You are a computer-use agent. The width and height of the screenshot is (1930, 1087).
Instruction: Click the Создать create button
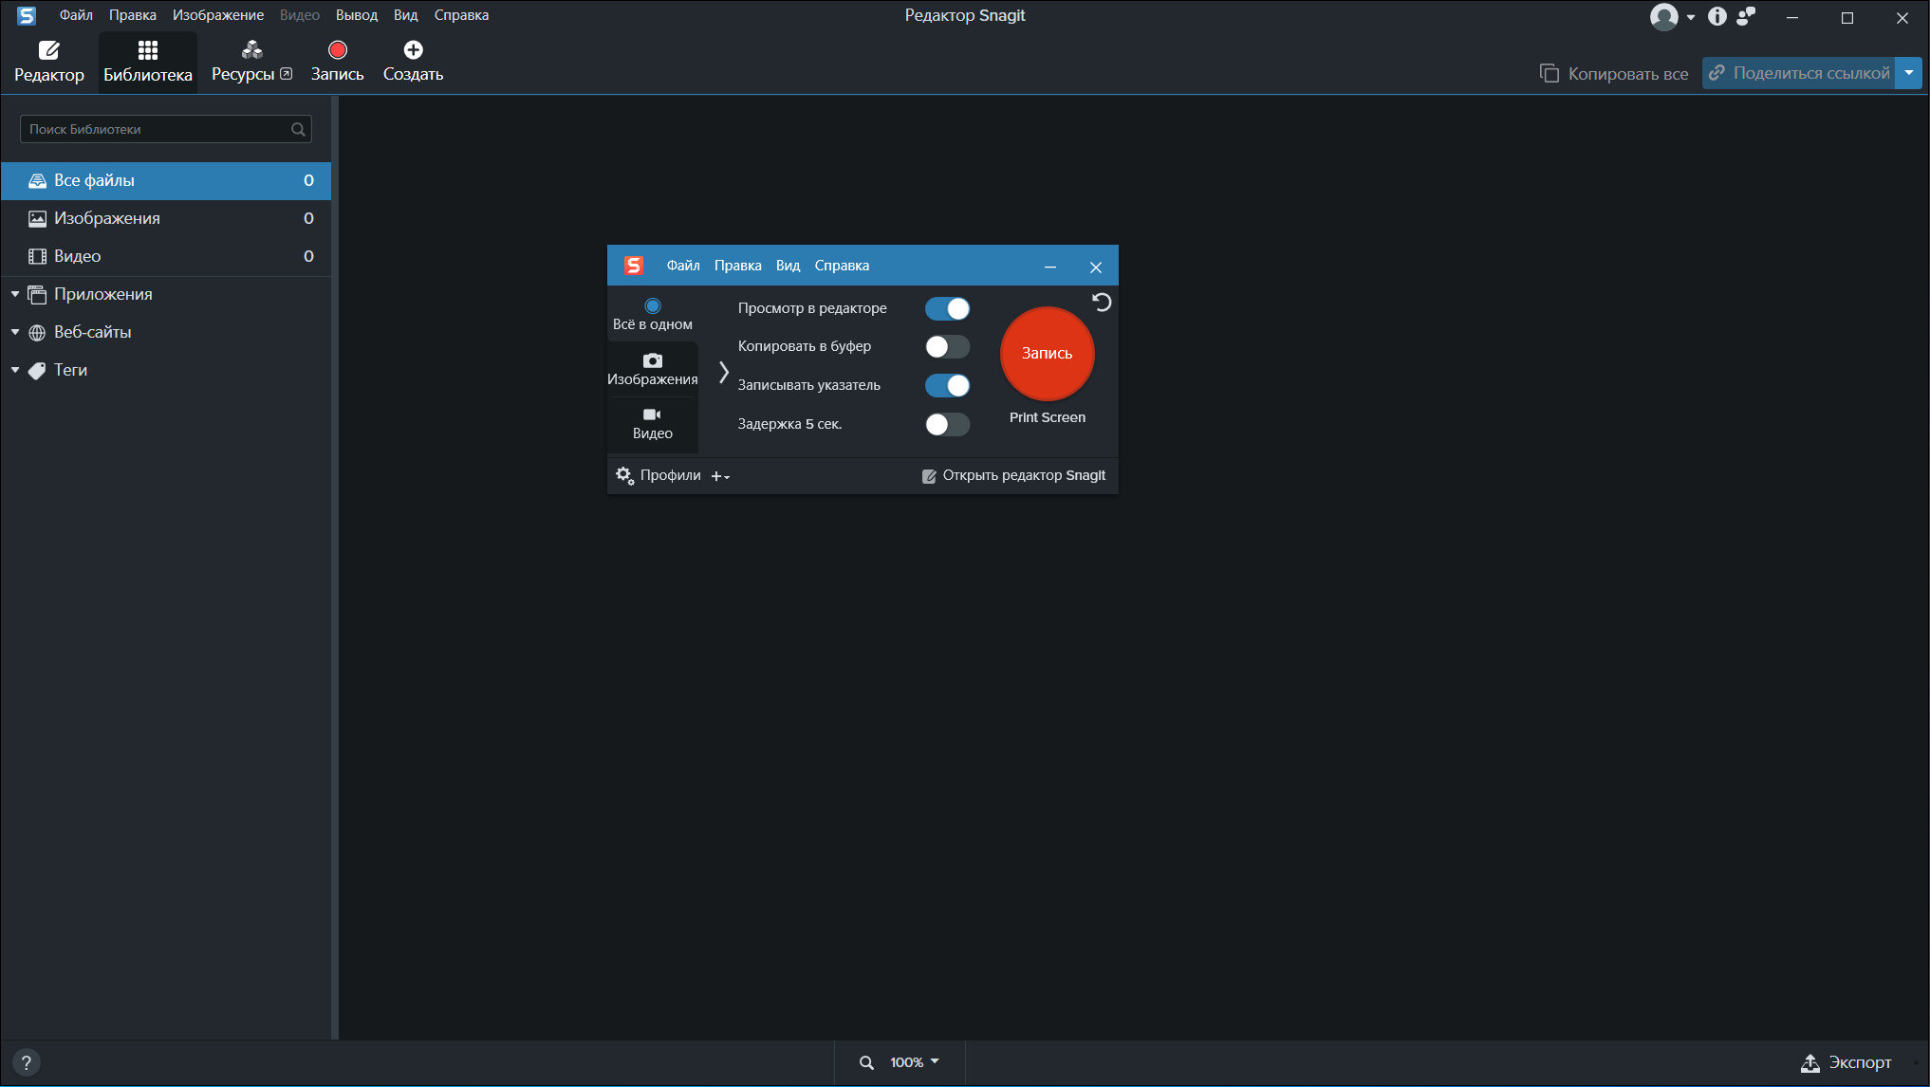413,62
